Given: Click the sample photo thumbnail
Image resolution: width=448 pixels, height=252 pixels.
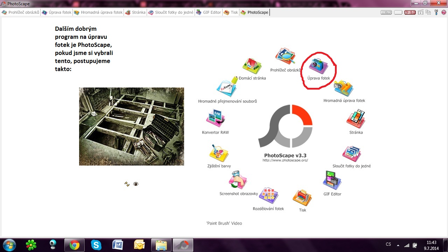Looking at the screenshot, I should [x=131, y=126].
